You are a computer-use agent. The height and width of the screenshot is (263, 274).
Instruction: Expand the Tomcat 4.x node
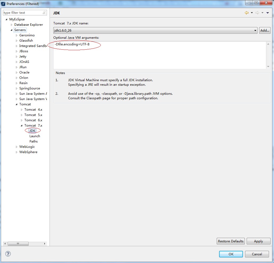pos(22,110)
